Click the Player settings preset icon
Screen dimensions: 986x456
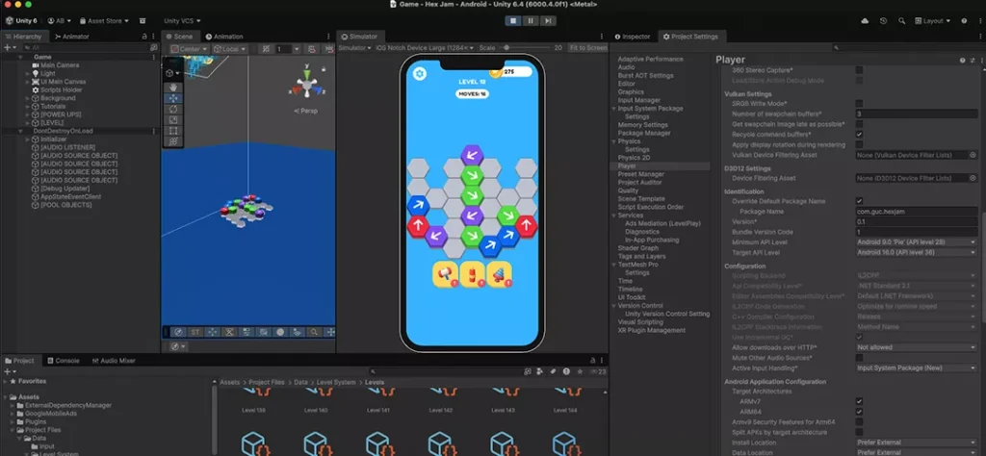coord(972,61)
